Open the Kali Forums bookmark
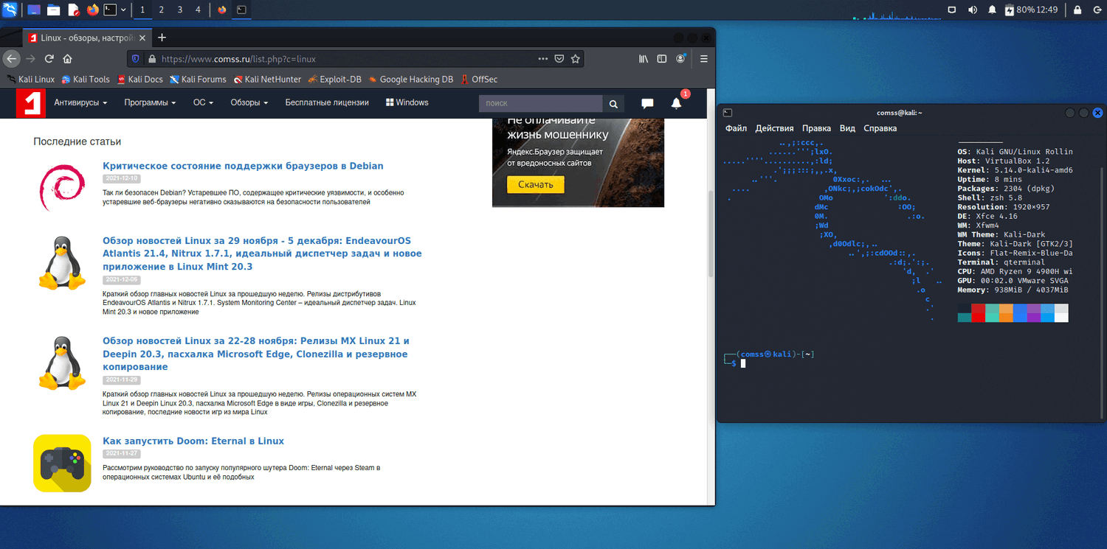 pos(198,80)
